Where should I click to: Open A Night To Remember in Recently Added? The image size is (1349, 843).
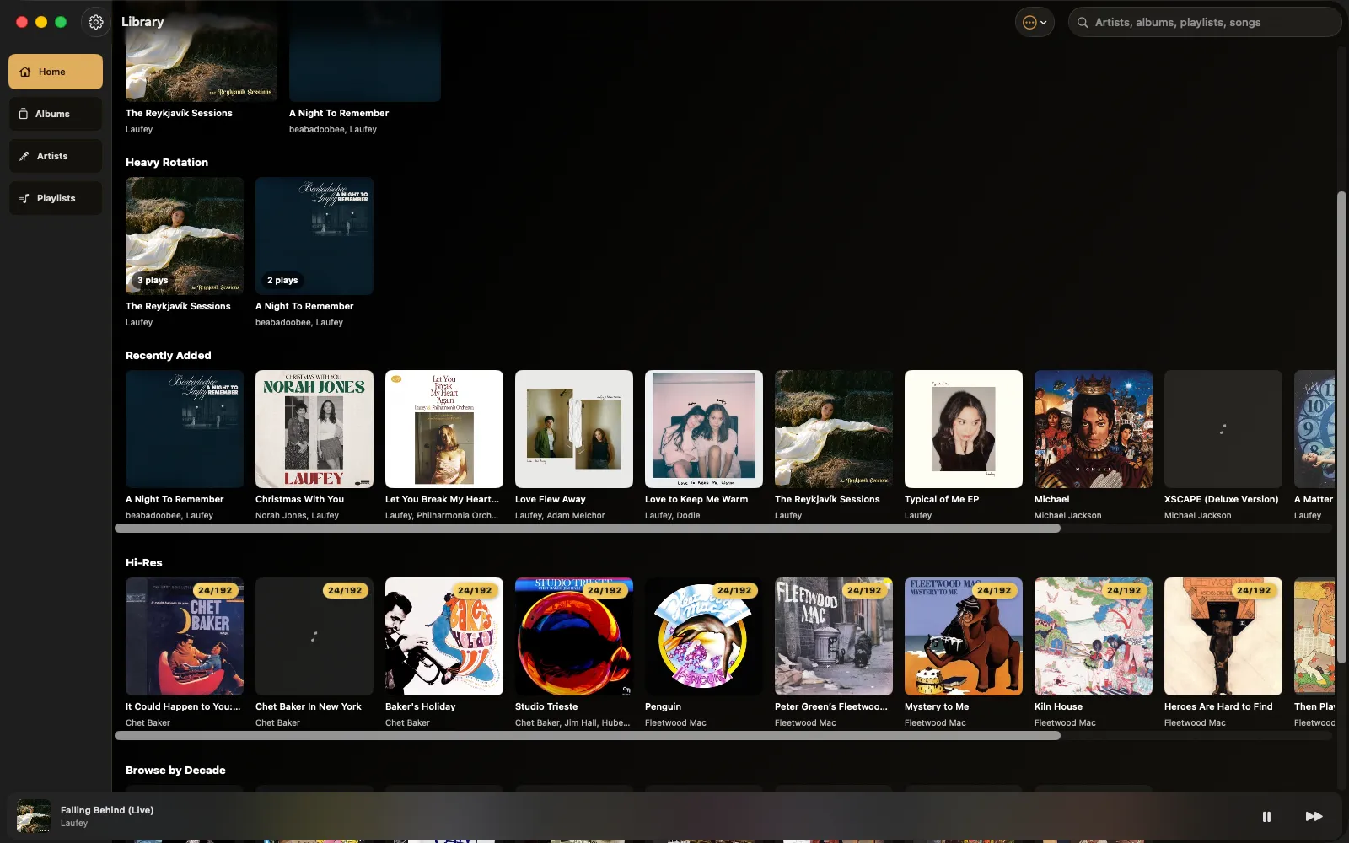coord(185,429)
